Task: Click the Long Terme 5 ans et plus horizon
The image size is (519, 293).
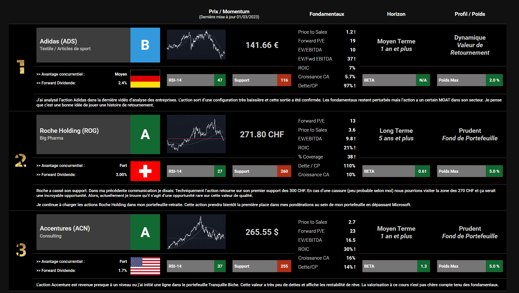Action: (396, 134)
